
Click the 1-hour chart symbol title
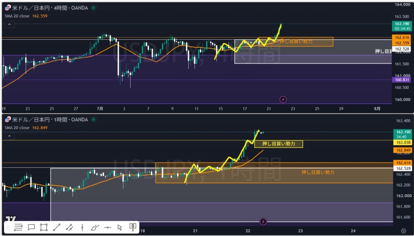(x=50, y=120)
